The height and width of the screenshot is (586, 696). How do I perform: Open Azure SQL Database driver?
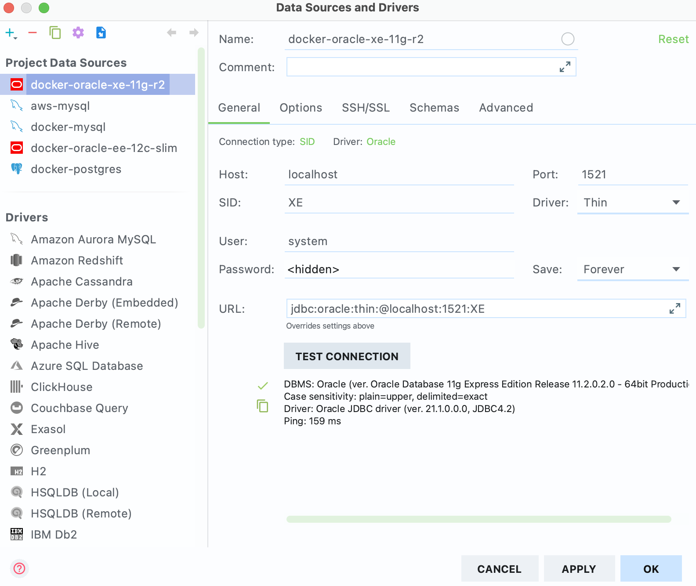point(98,365)
